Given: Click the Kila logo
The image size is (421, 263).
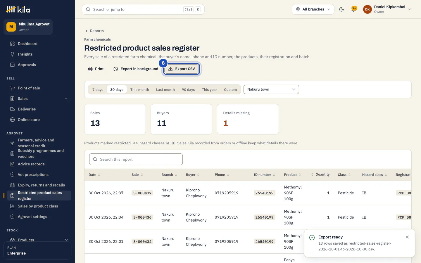Looking at the screenshot, I should pos(18,10).
